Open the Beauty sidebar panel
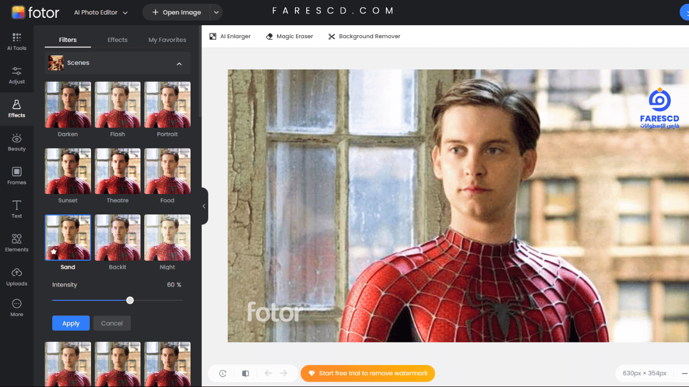 17,142
